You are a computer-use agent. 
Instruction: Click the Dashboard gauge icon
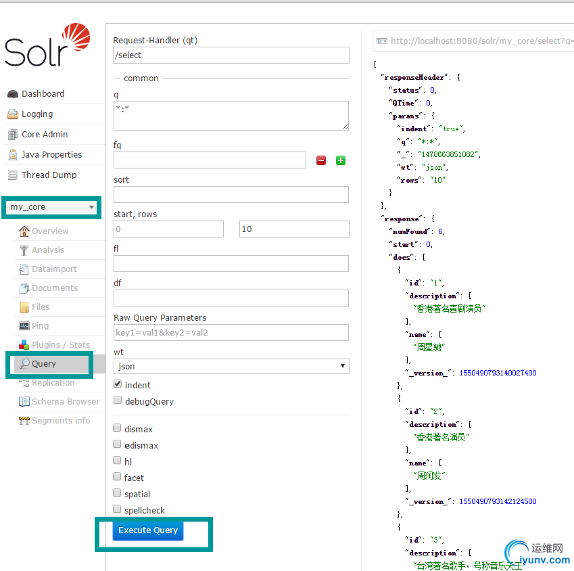13,94
